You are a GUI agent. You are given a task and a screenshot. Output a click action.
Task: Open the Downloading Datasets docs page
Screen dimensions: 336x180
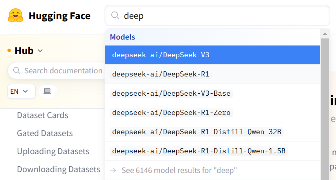[58, 169]
